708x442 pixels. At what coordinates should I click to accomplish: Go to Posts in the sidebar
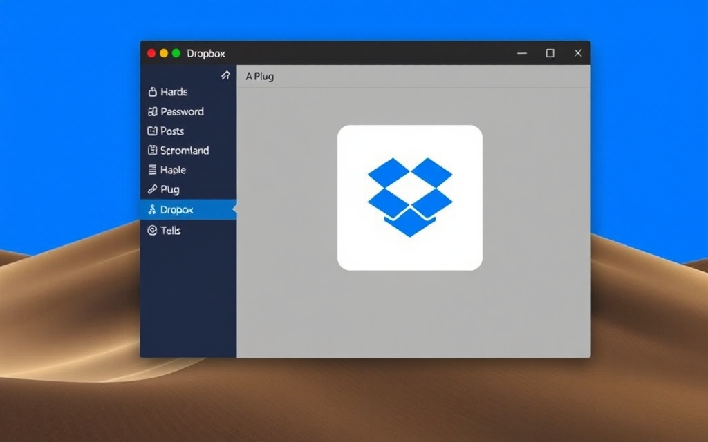click(x=188, y=131)
